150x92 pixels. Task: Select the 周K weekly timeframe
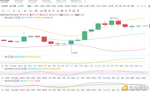click(132, 6)
